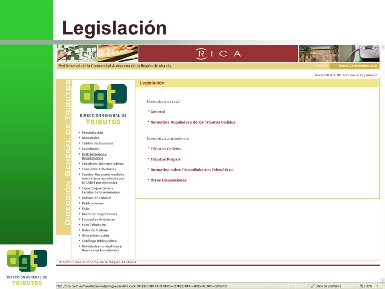The image size is (385, 289).
Task: Click the vertical scrollbar up arrow
Action: pyautogui.click(x=383, y=47)
